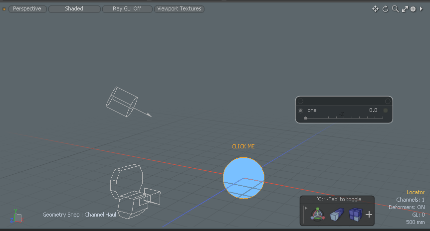Select the transform gizmo tool icon
The height and width of the screenshot is (231, 430).
(x=317, y=215)
